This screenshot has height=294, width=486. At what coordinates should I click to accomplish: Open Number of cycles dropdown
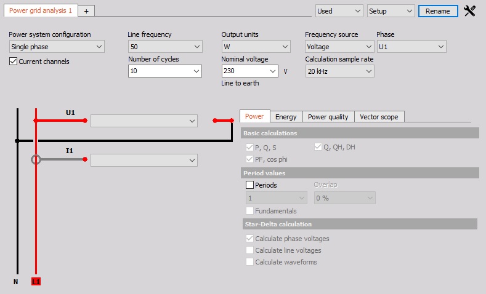coord(165,71)
